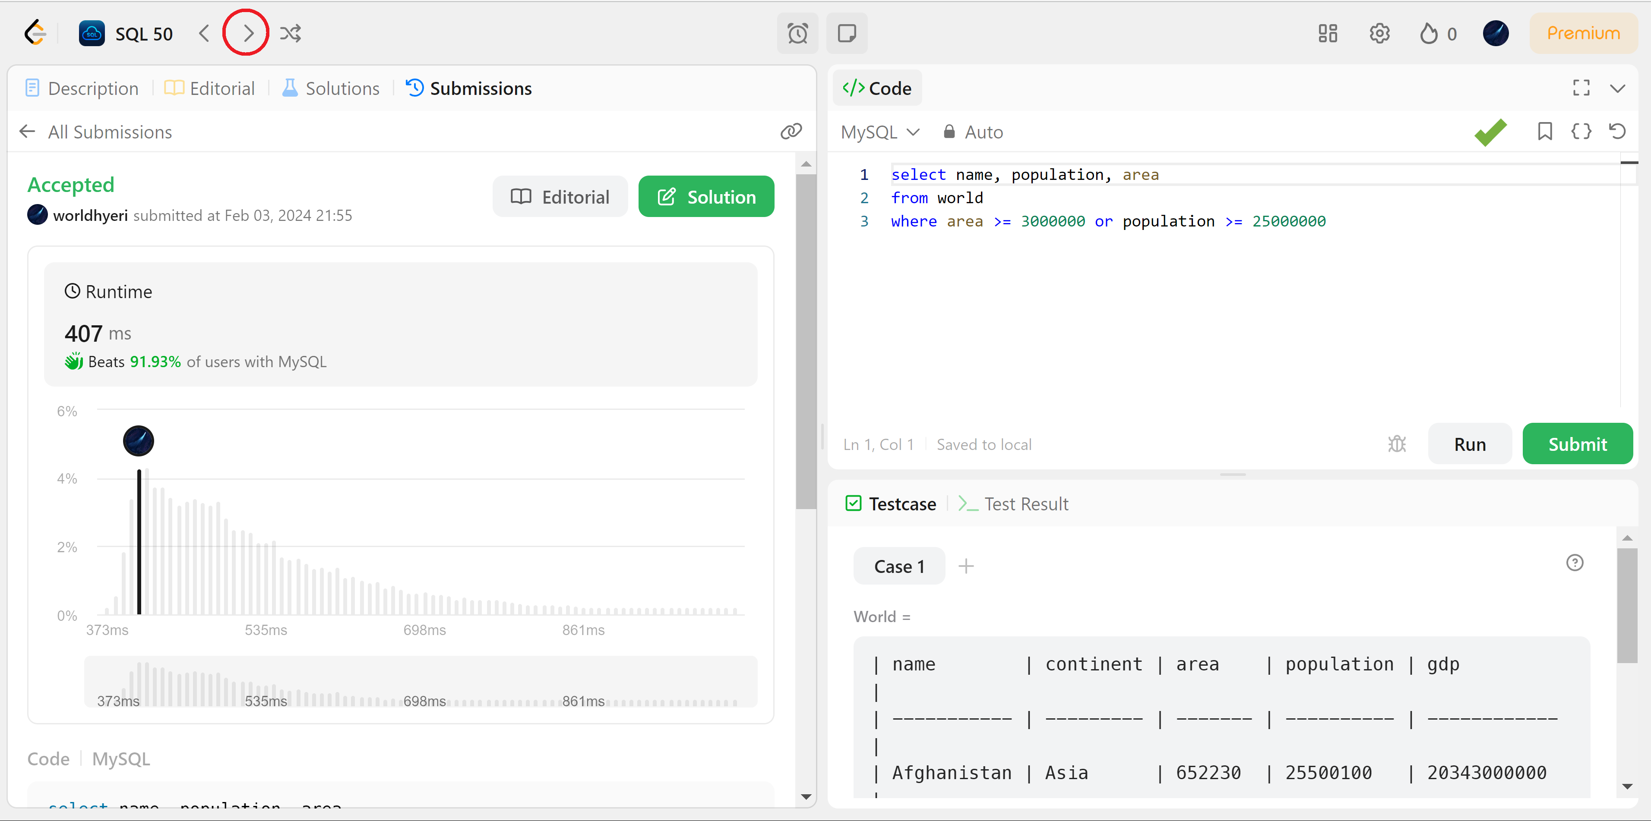Reset code to default icon
Viewport: 1651px width, 821px height.
tap(1617, 132)
